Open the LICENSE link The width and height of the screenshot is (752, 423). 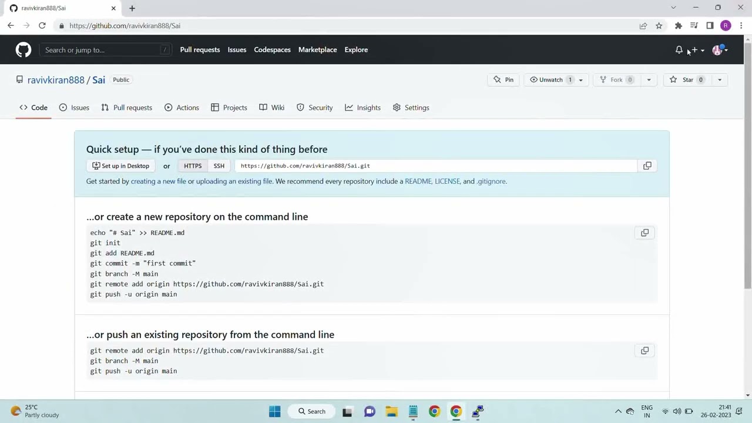click(x=447, y=182)
